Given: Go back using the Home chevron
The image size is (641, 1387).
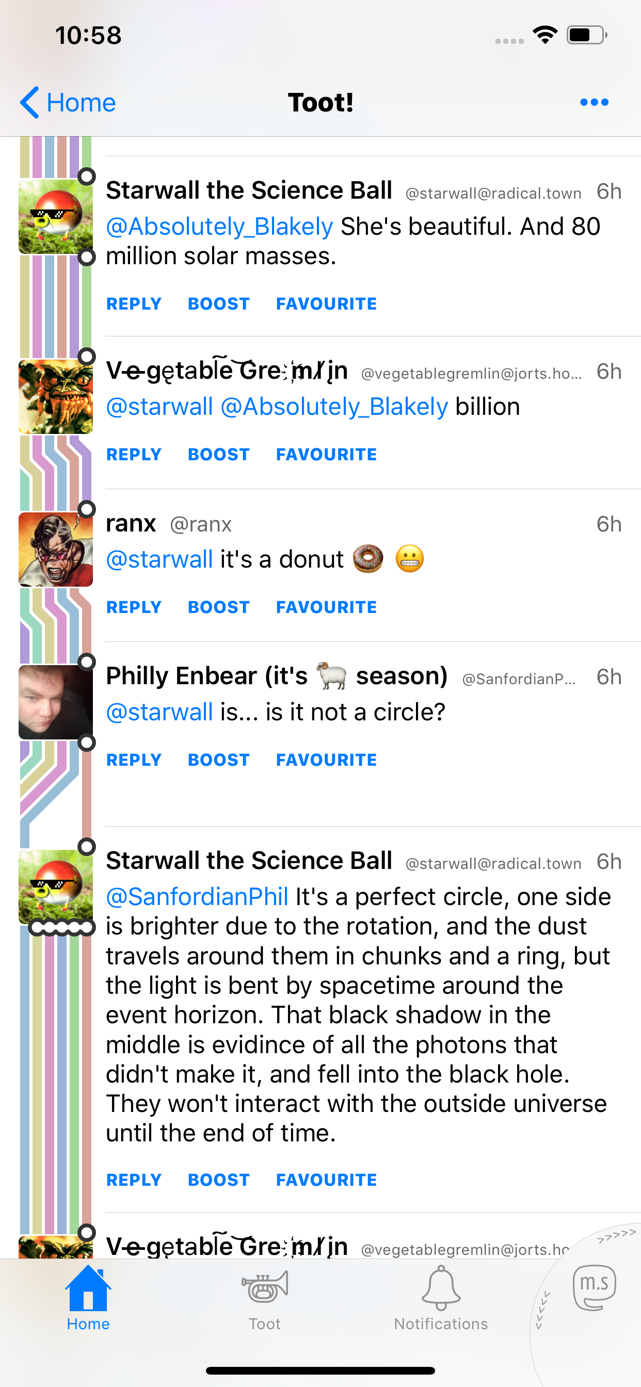Looking at the screenshot, I should [68, 102].
